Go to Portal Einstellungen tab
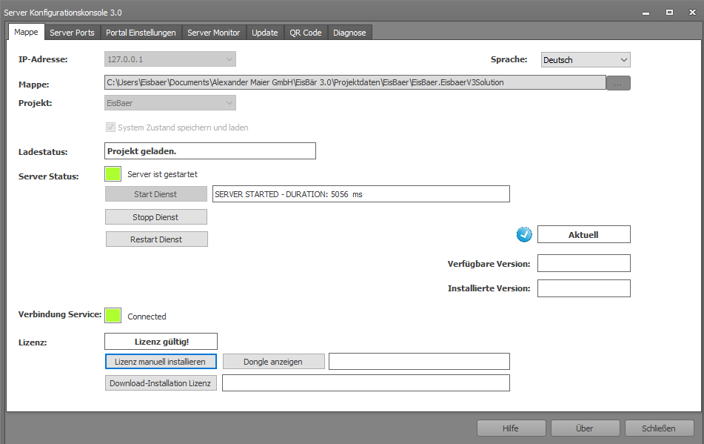This screenshot has height=444, width=704. click(x=141, y=33)
